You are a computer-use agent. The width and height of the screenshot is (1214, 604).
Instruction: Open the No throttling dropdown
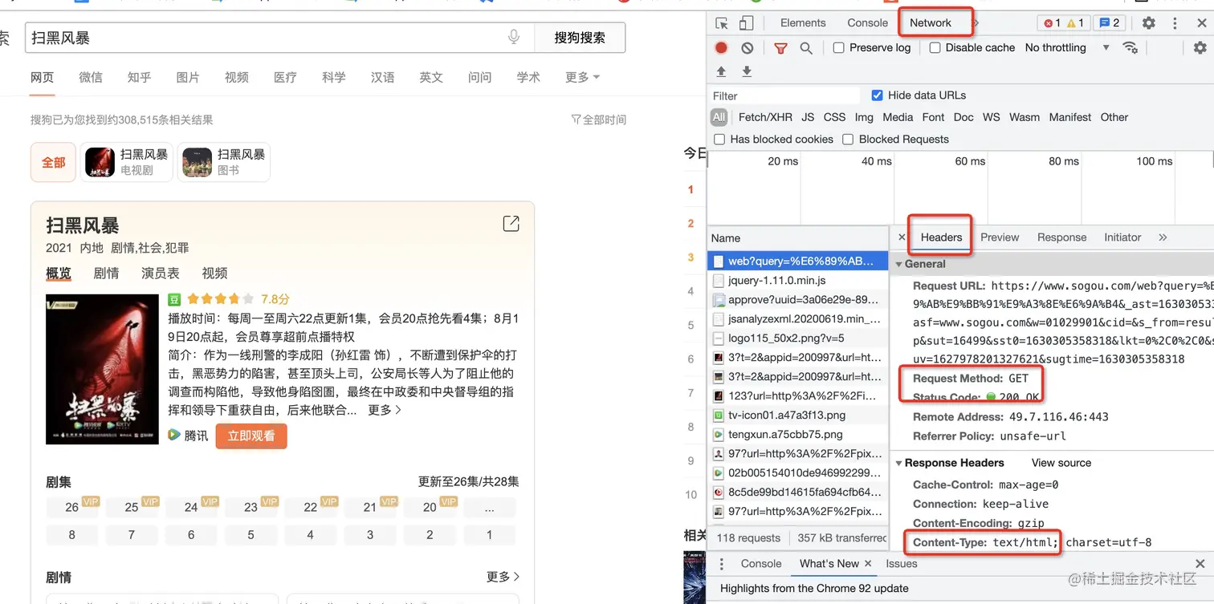(x=1067, y=48)
